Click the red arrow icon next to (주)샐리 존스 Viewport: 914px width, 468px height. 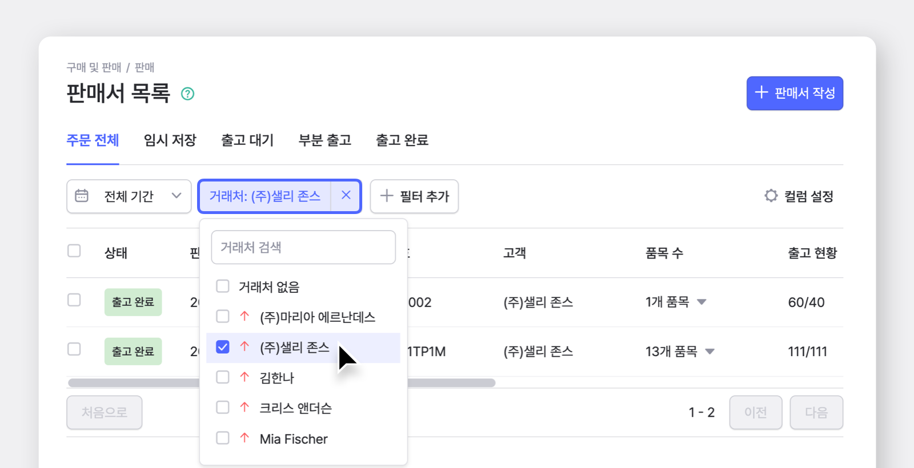coord(244,346)
